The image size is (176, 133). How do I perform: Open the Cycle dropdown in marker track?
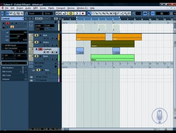(50, 26)
